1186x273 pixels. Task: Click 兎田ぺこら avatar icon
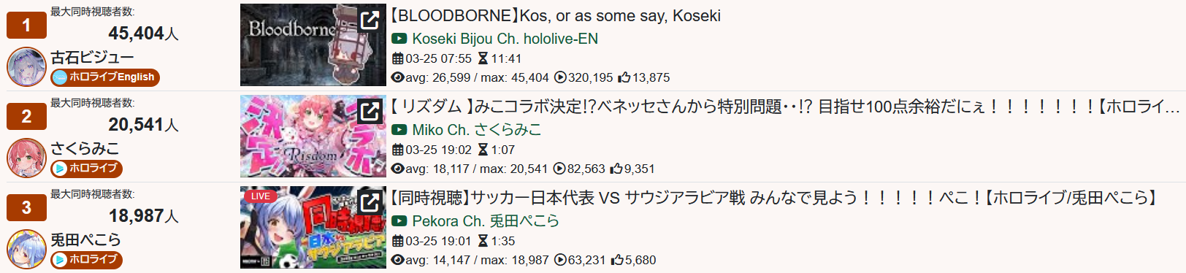[26, 249]
